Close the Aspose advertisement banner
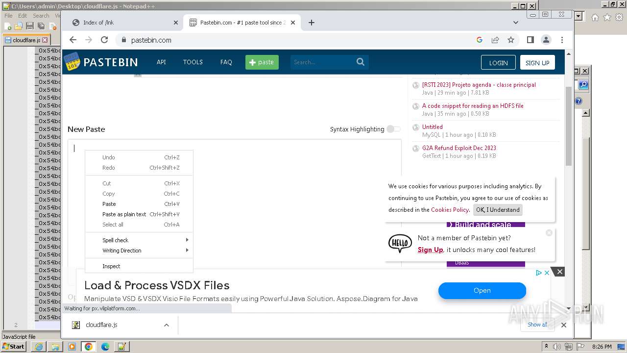 (560, 272)
